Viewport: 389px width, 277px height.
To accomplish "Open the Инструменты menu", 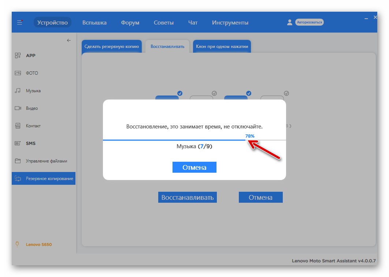I will [230, 23].
